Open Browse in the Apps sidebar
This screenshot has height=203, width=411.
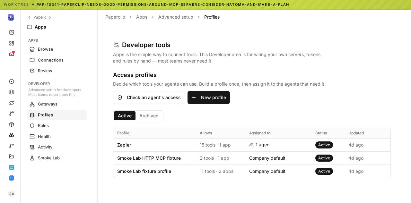[57, 49]
